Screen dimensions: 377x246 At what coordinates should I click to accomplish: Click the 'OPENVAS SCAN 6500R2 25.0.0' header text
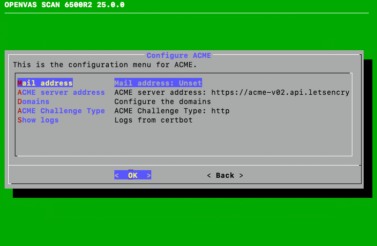pos(65,5)
